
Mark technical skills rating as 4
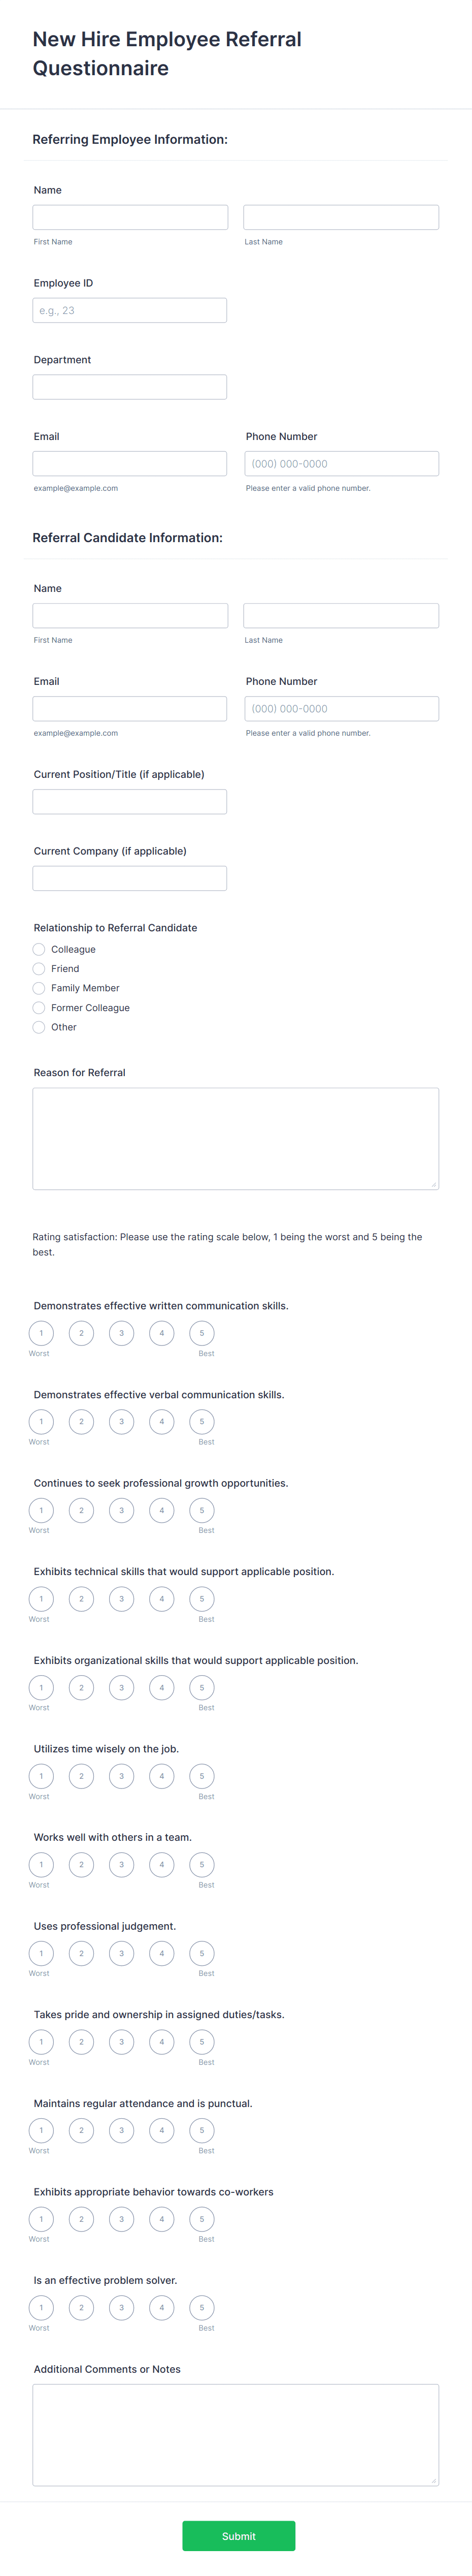[162, 1599]
